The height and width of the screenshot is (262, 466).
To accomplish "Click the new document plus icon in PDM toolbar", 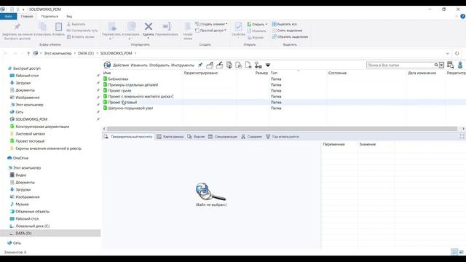I will 248,65.
